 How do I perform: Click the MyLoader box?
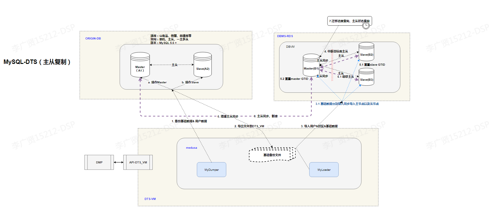[x=324, y=170]
